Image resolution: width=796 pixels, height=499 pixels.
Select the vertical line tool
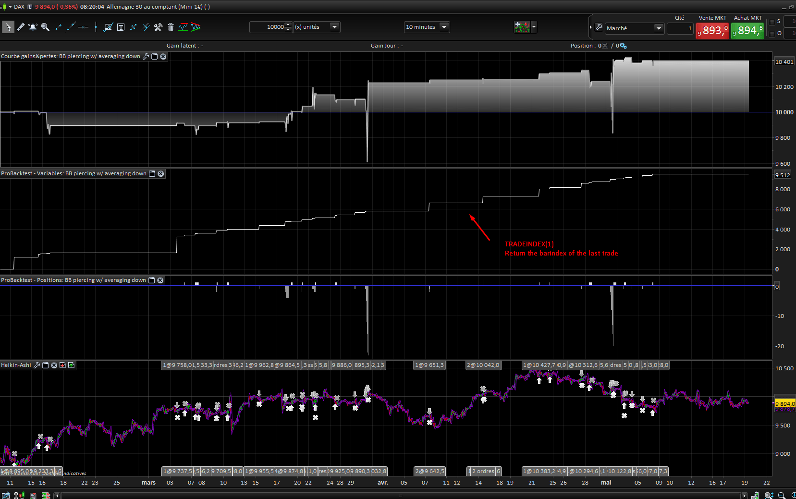pyautogui.click(x=96, y=27)
